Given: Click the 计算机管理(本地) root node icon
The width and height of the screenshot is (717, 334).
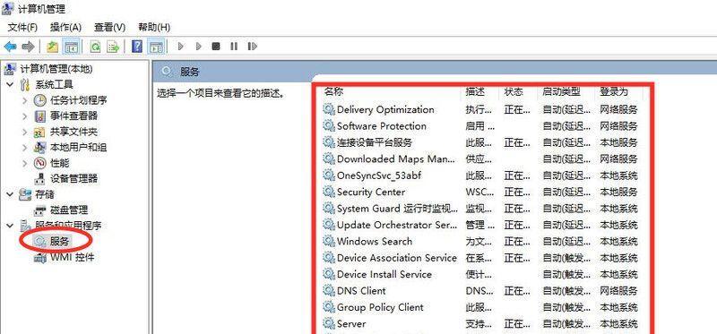Looking at the screenshot, I should click(10, 69).
